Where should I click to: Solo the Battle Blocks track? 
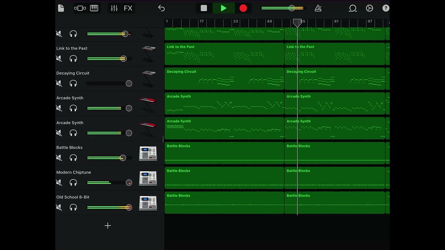click(73, 158)
